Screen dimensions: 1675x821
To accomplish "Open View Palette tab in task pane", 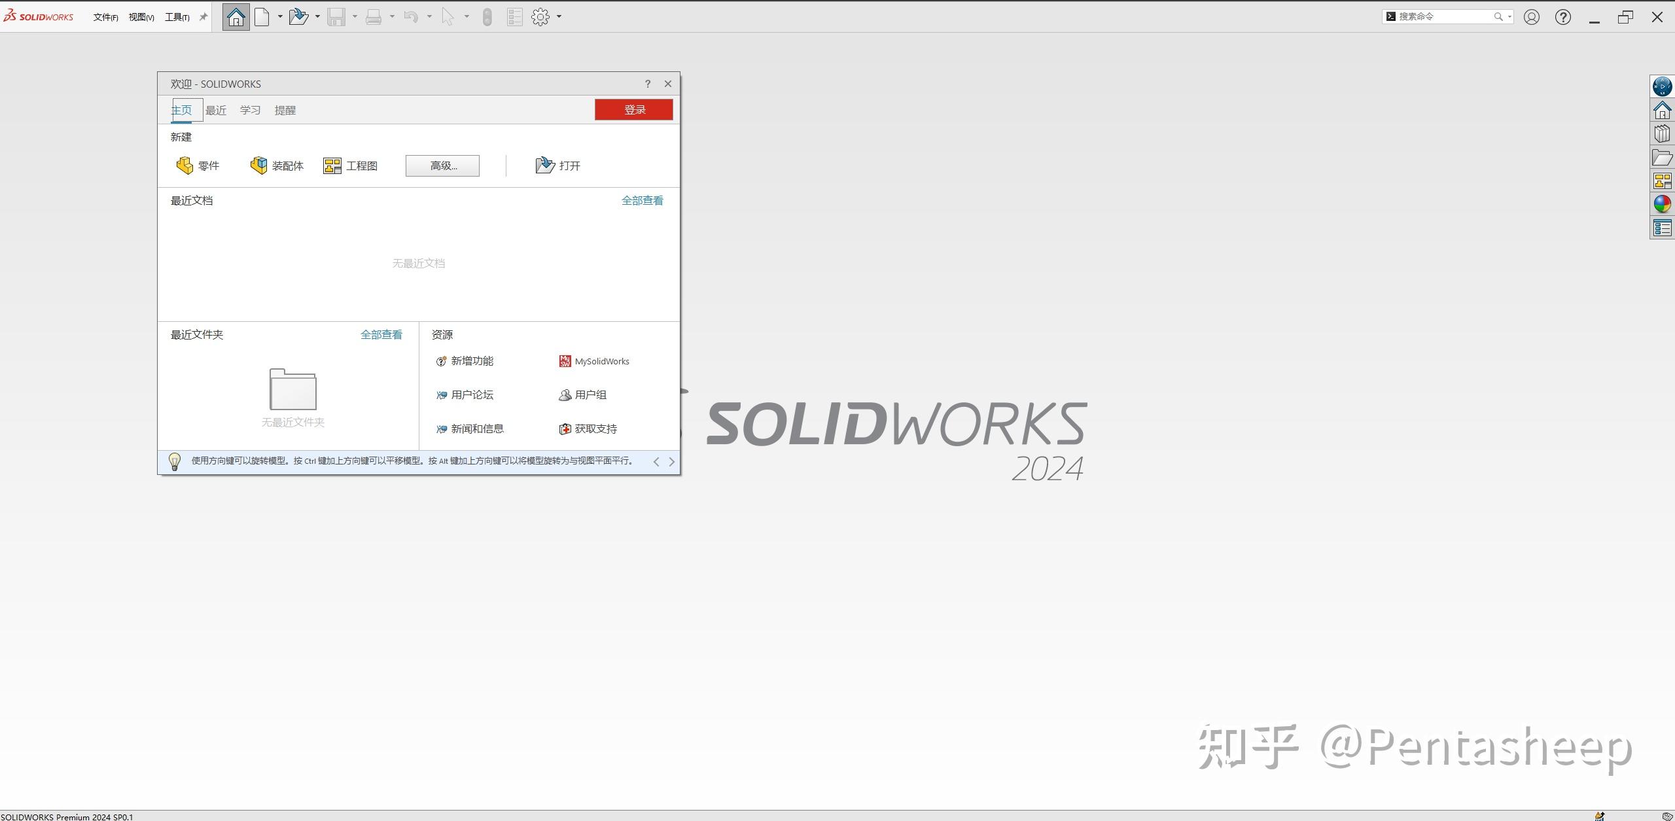I will coord(1663,181).
